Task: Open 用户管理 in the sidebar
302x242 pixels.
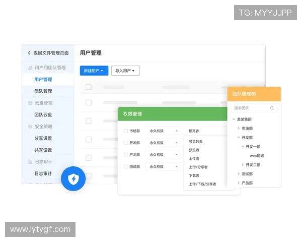Action: [43, 80]
